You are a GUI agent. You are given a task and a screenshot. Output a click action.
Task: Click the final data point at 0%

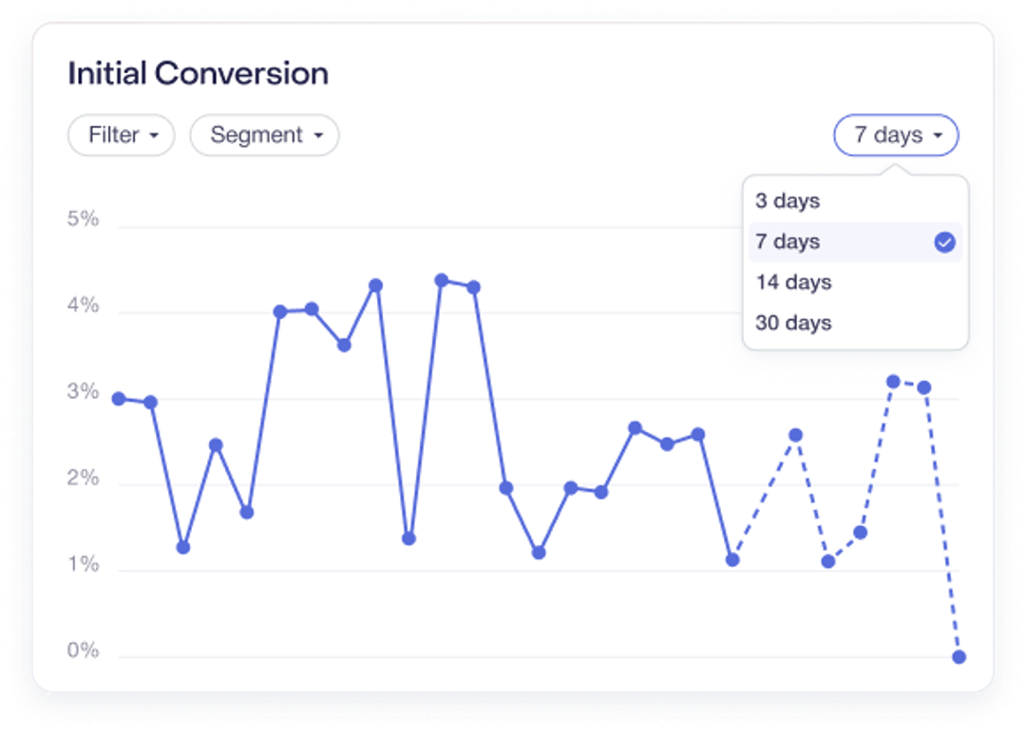tap(958, 654)
